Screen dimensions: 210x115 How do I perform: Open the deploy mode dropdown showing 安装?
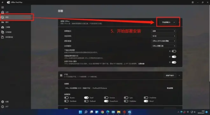tap(164, 31)
